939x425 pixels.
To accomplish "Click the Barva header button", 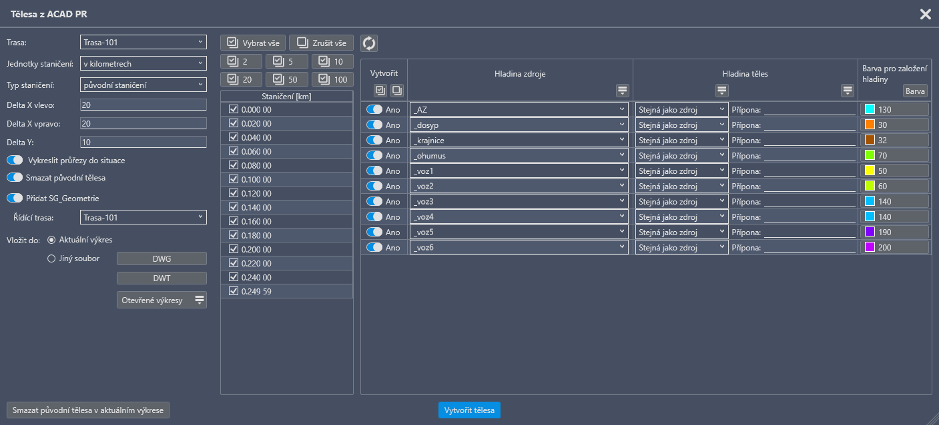I will click(915, 91).
